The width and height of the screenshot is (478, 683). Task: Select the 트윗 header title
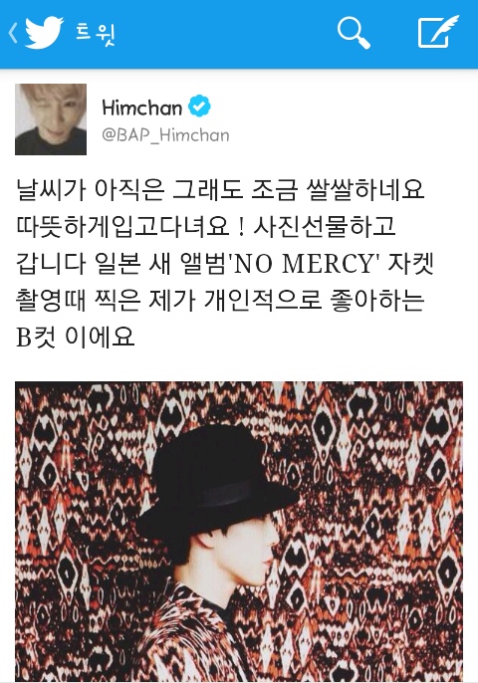(x=96, y=33)
